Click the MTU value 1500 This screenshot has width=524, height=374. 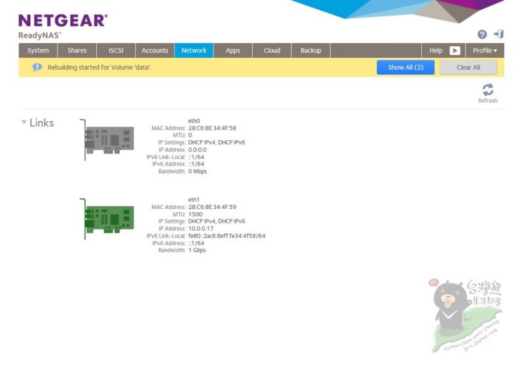195,214
